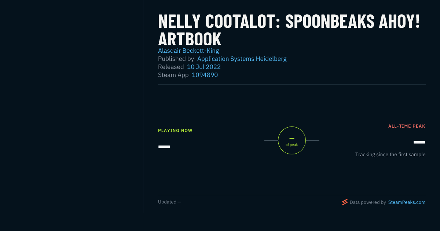
Task: Click the SteamPeaks logo icon
Action: click(345, 202)
